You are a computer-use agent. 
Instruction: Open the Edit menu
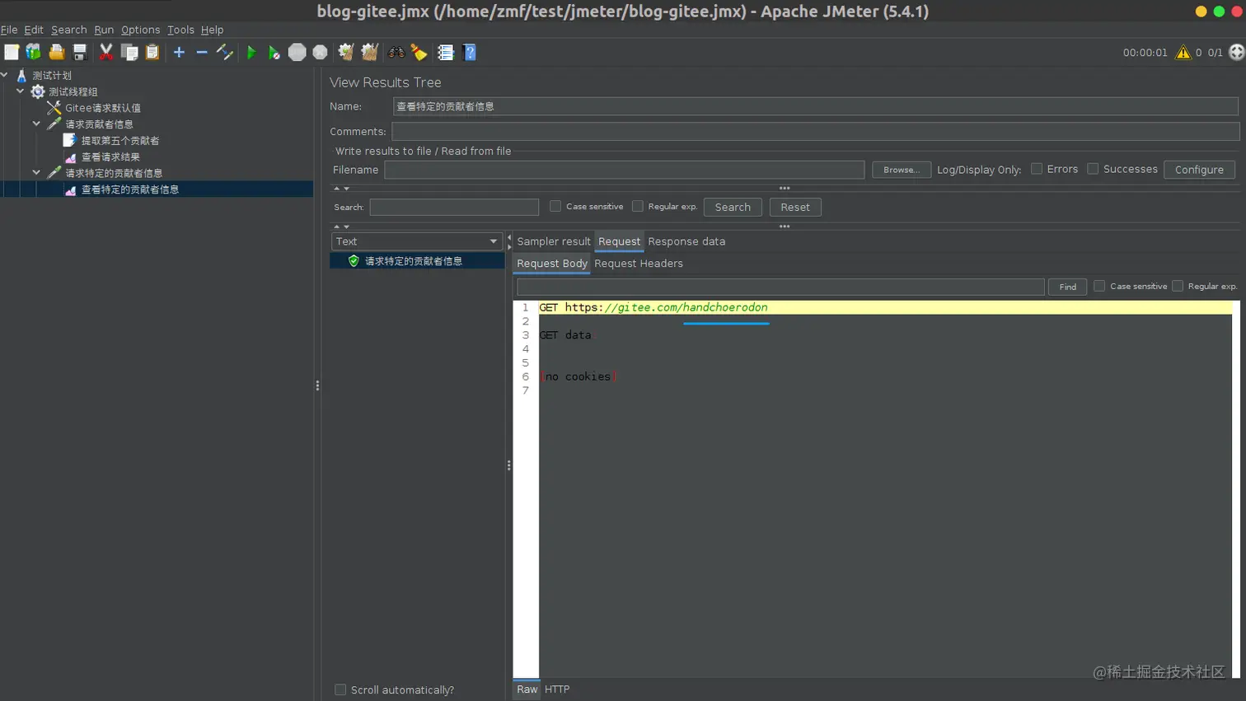[34, 30]
